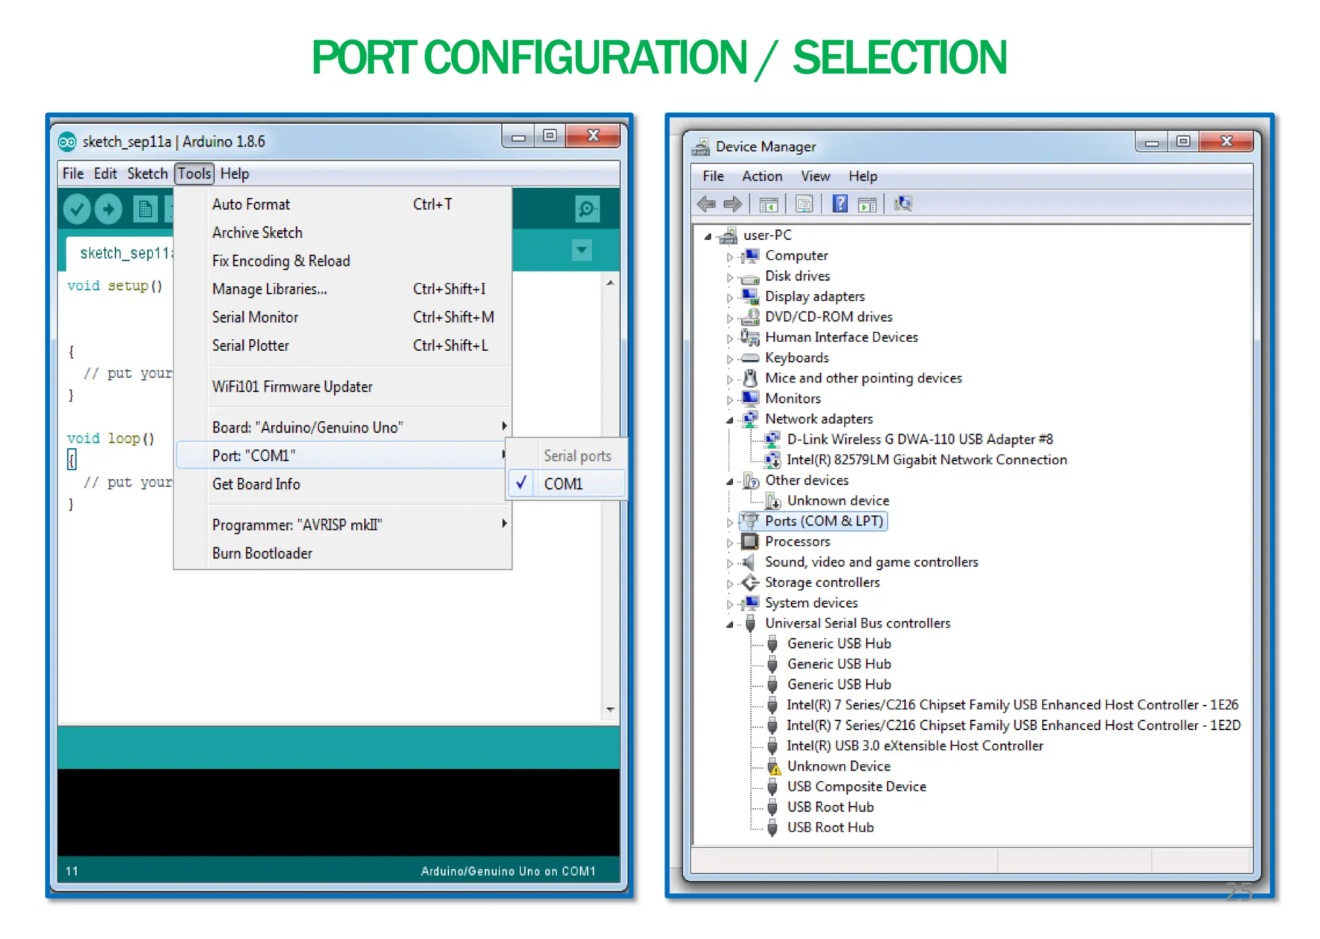Open the Arduino File menu
This screenshot has height=939, width=1320.
click(x=73, y=173)
